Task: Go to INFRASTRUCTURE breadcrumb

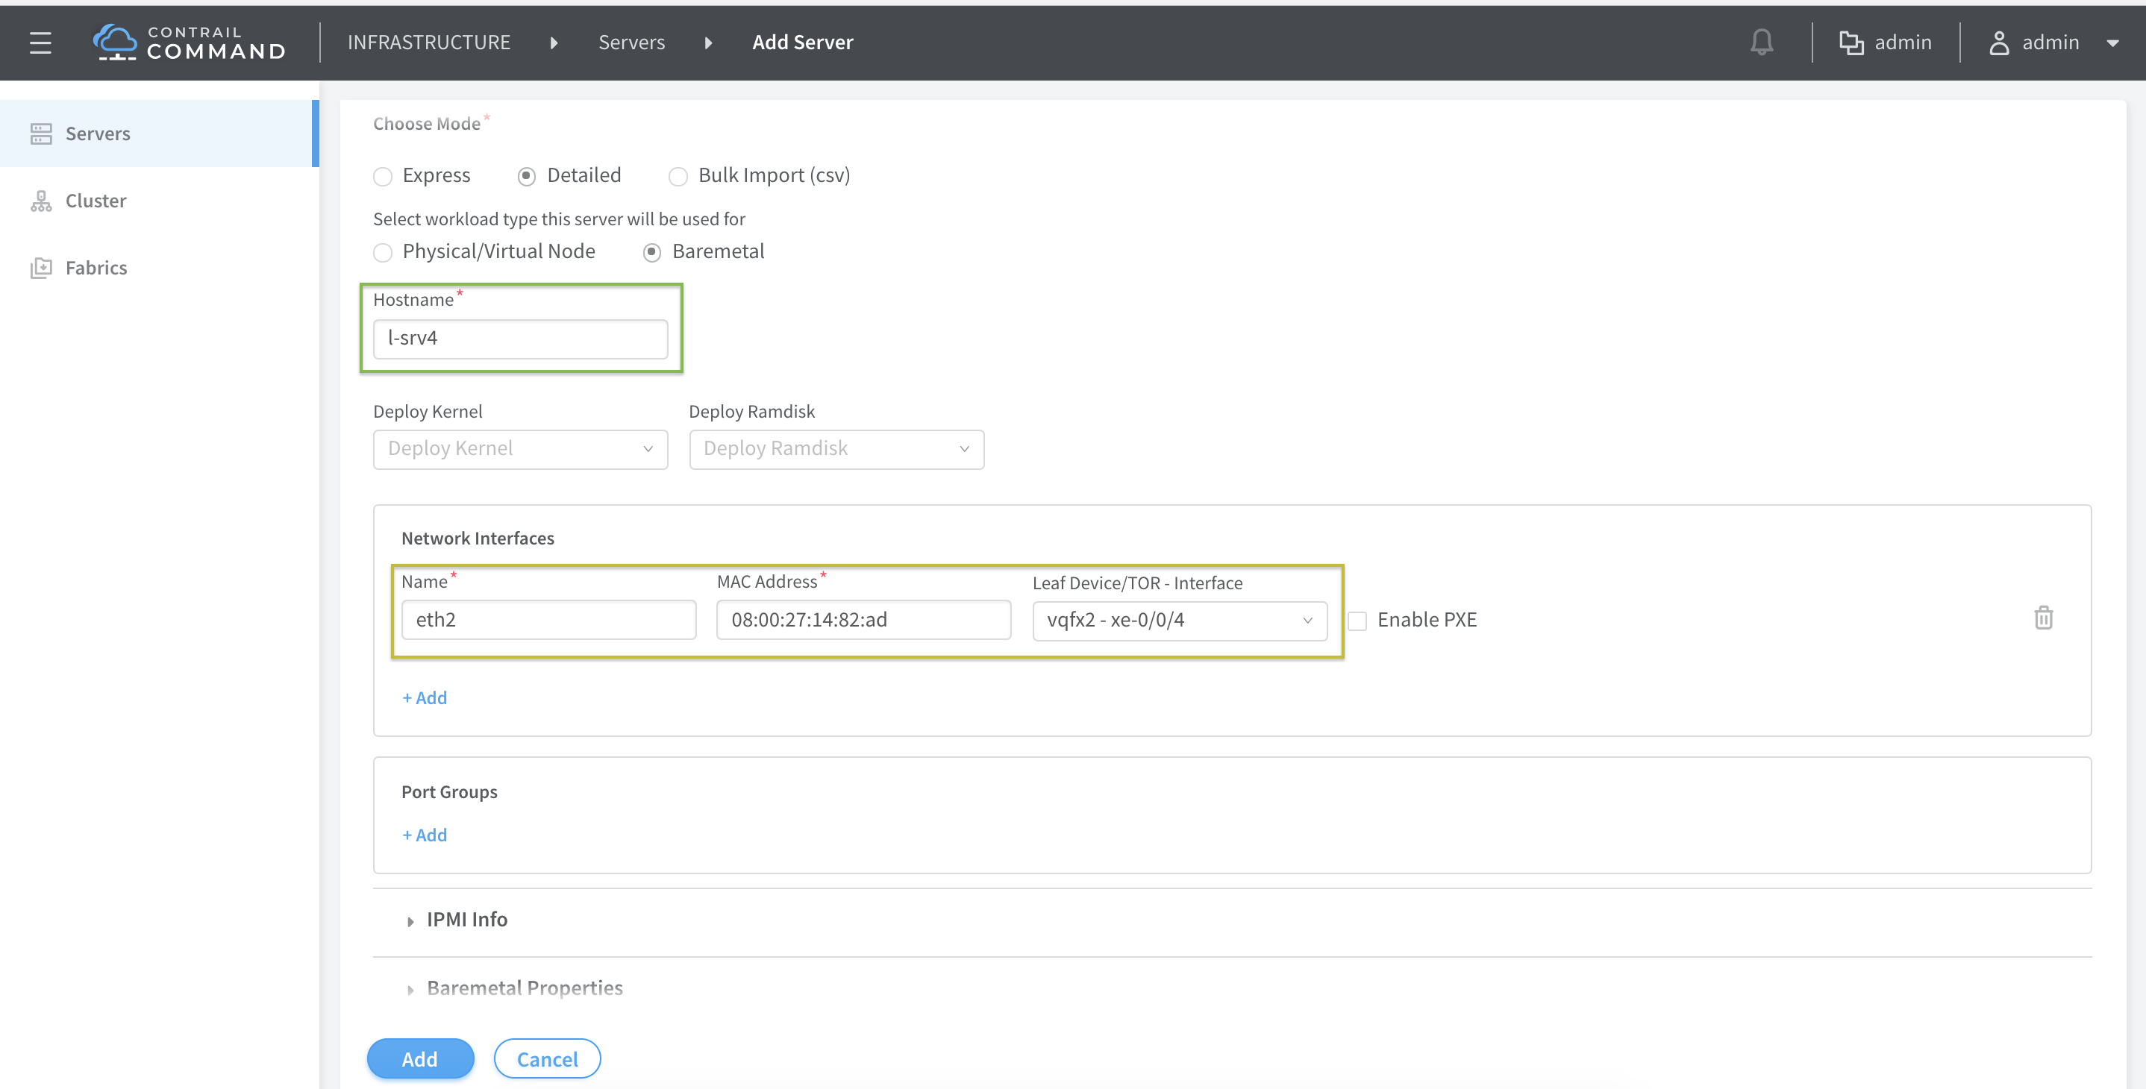Action: [428, 43]
